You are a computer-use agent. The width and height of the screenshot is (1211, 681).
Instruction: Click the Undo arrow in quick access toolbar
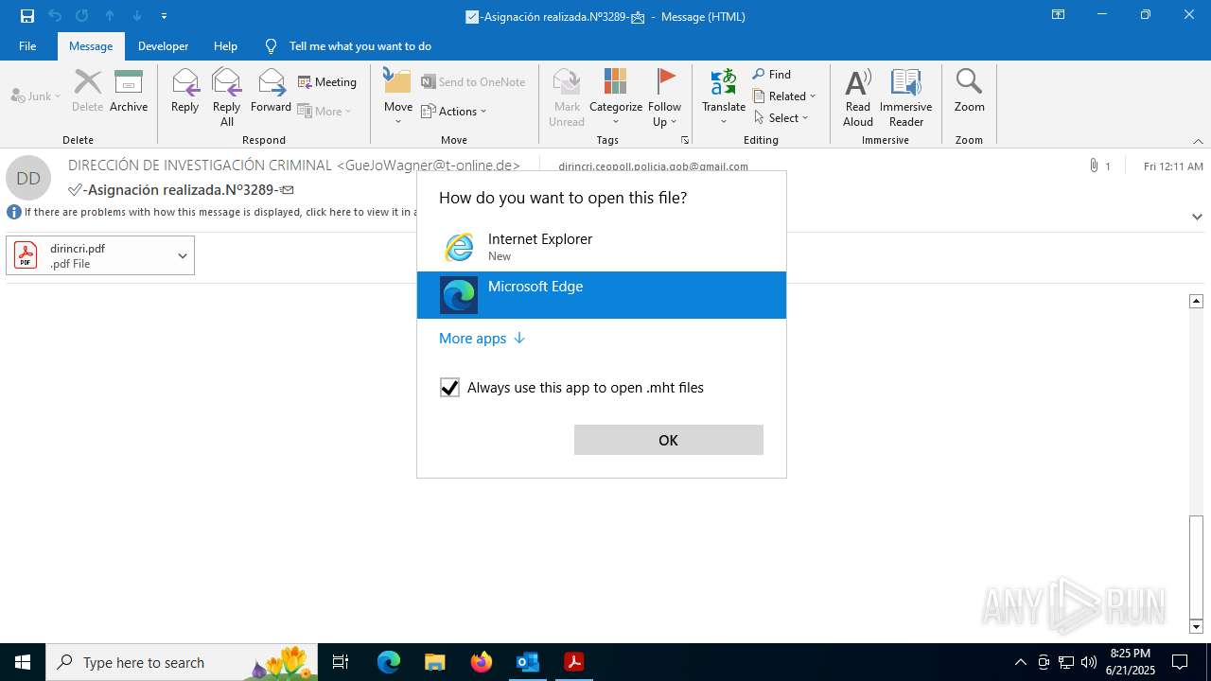pos(55,16)
